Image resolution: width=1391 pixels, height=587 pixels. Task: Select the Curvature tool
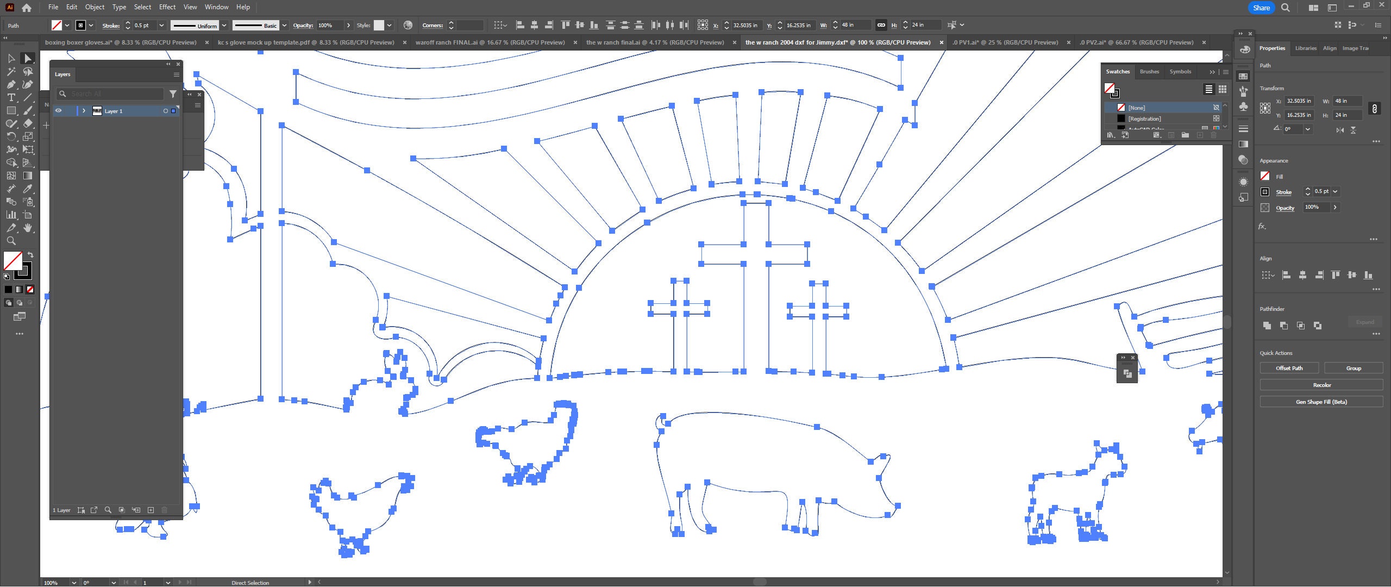click(x=28, y=84)
